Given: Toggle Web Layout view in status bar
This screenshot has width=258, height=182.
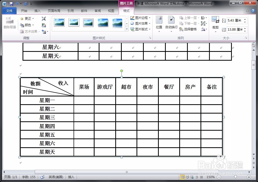Looking at the screenshot, I should click(x=191, y=177).
